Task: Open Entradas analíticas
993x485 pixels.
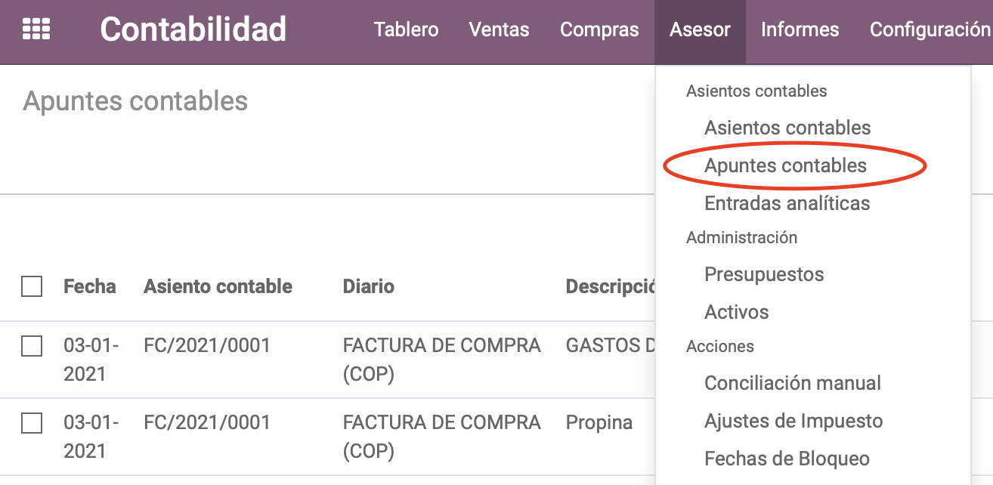Action: click(787, 203)
